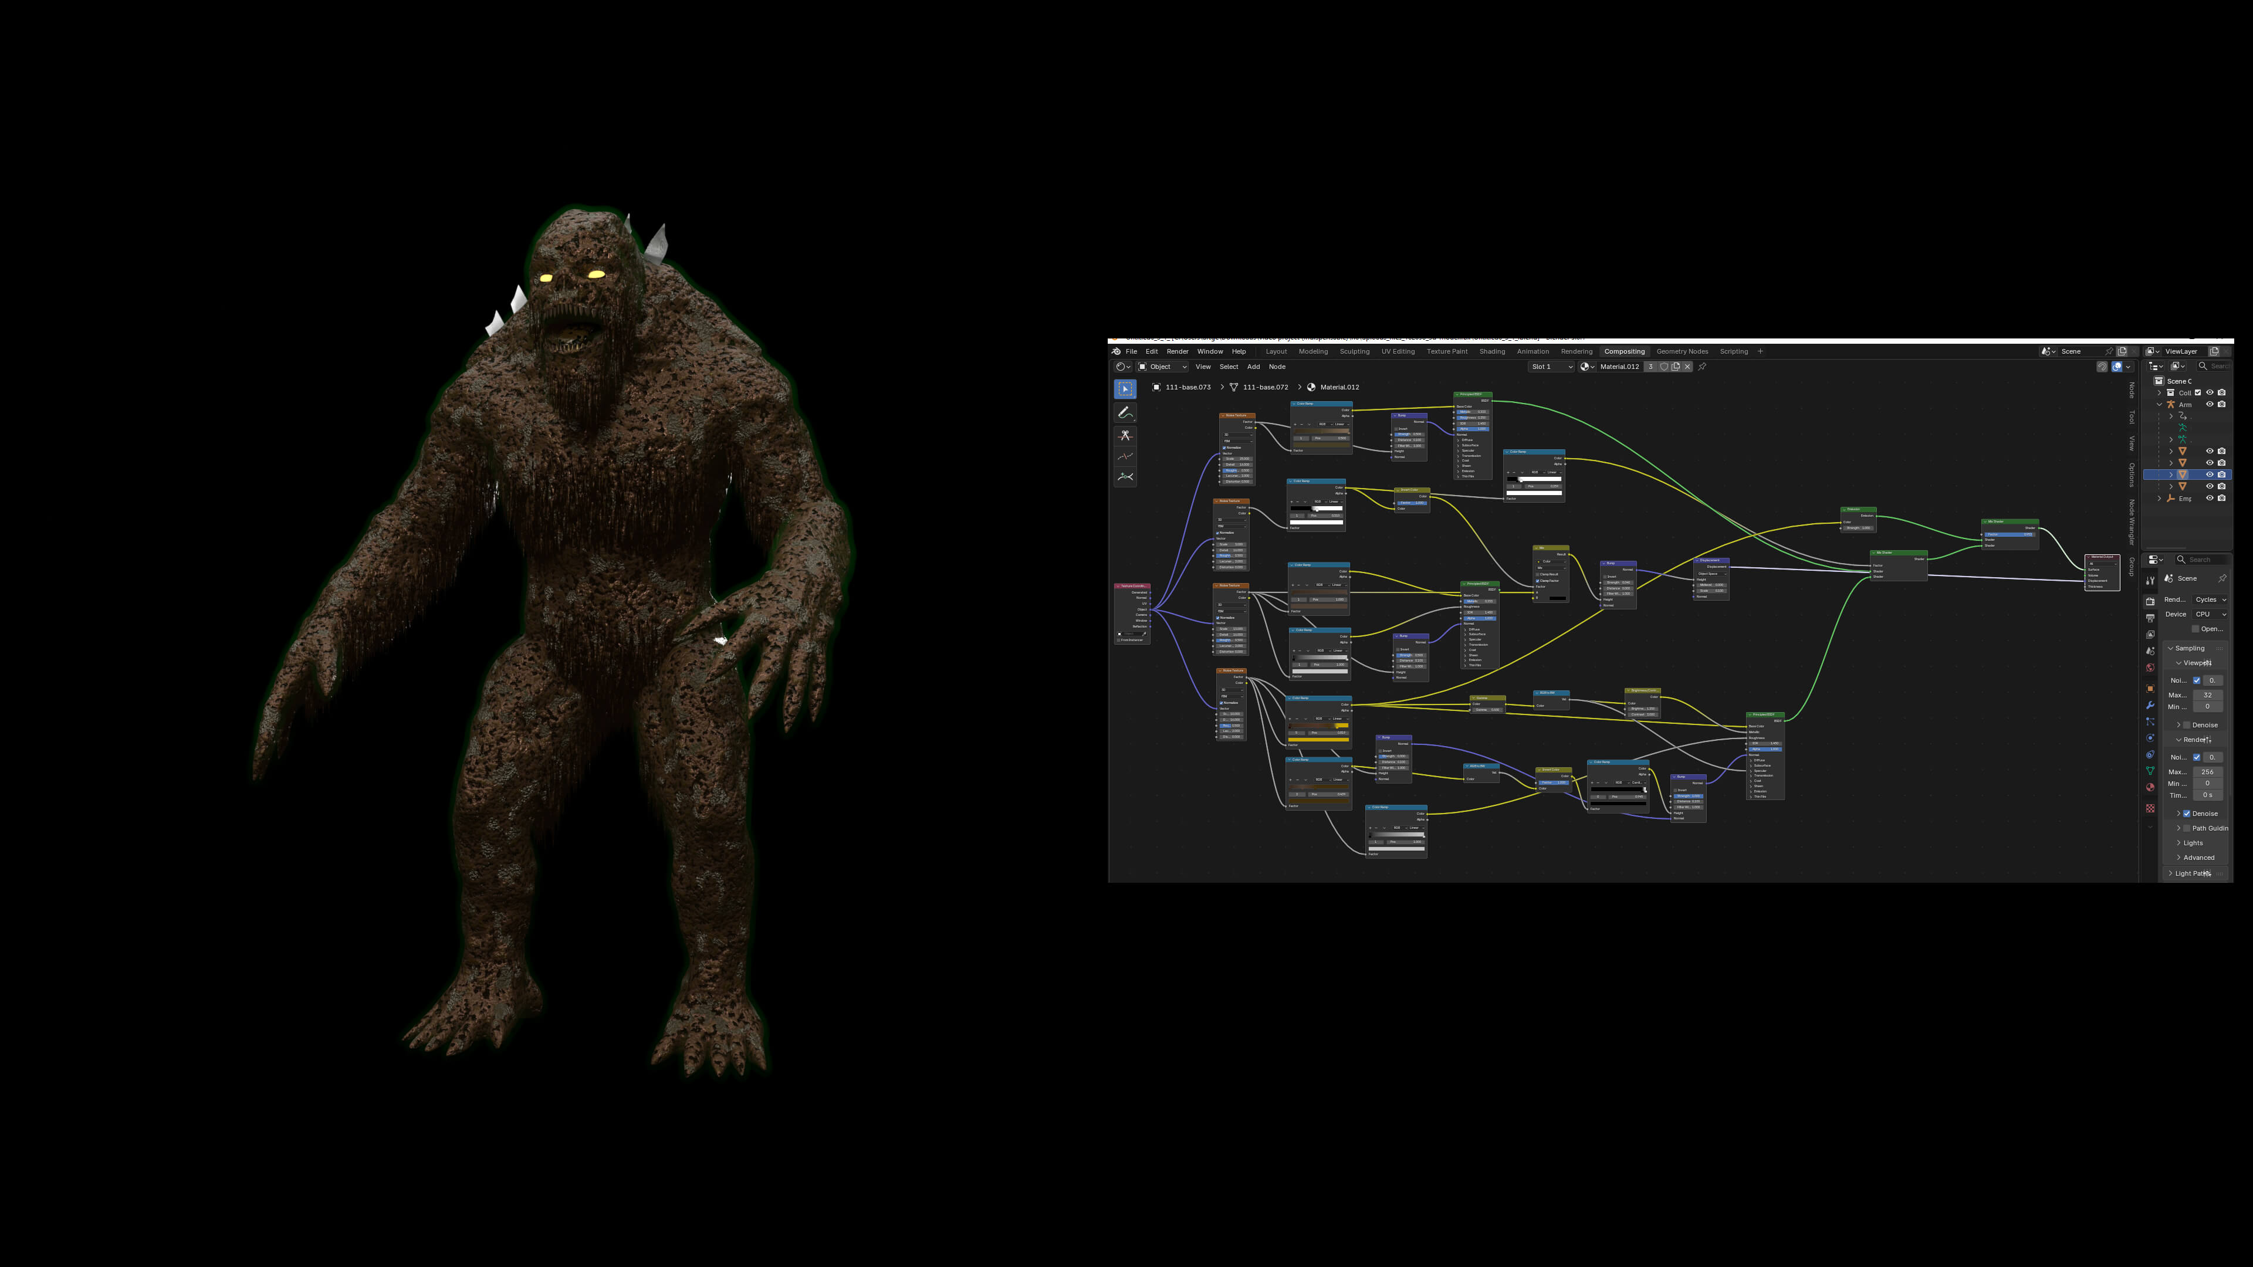Screen dimensions: 2253x1267
Task: Click the pin icon next to Material.012
Action: point(1702,367)
